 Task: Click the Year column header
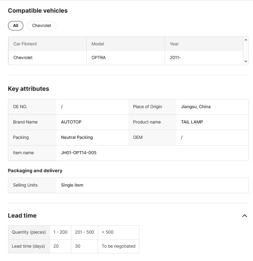pos(174,44)
